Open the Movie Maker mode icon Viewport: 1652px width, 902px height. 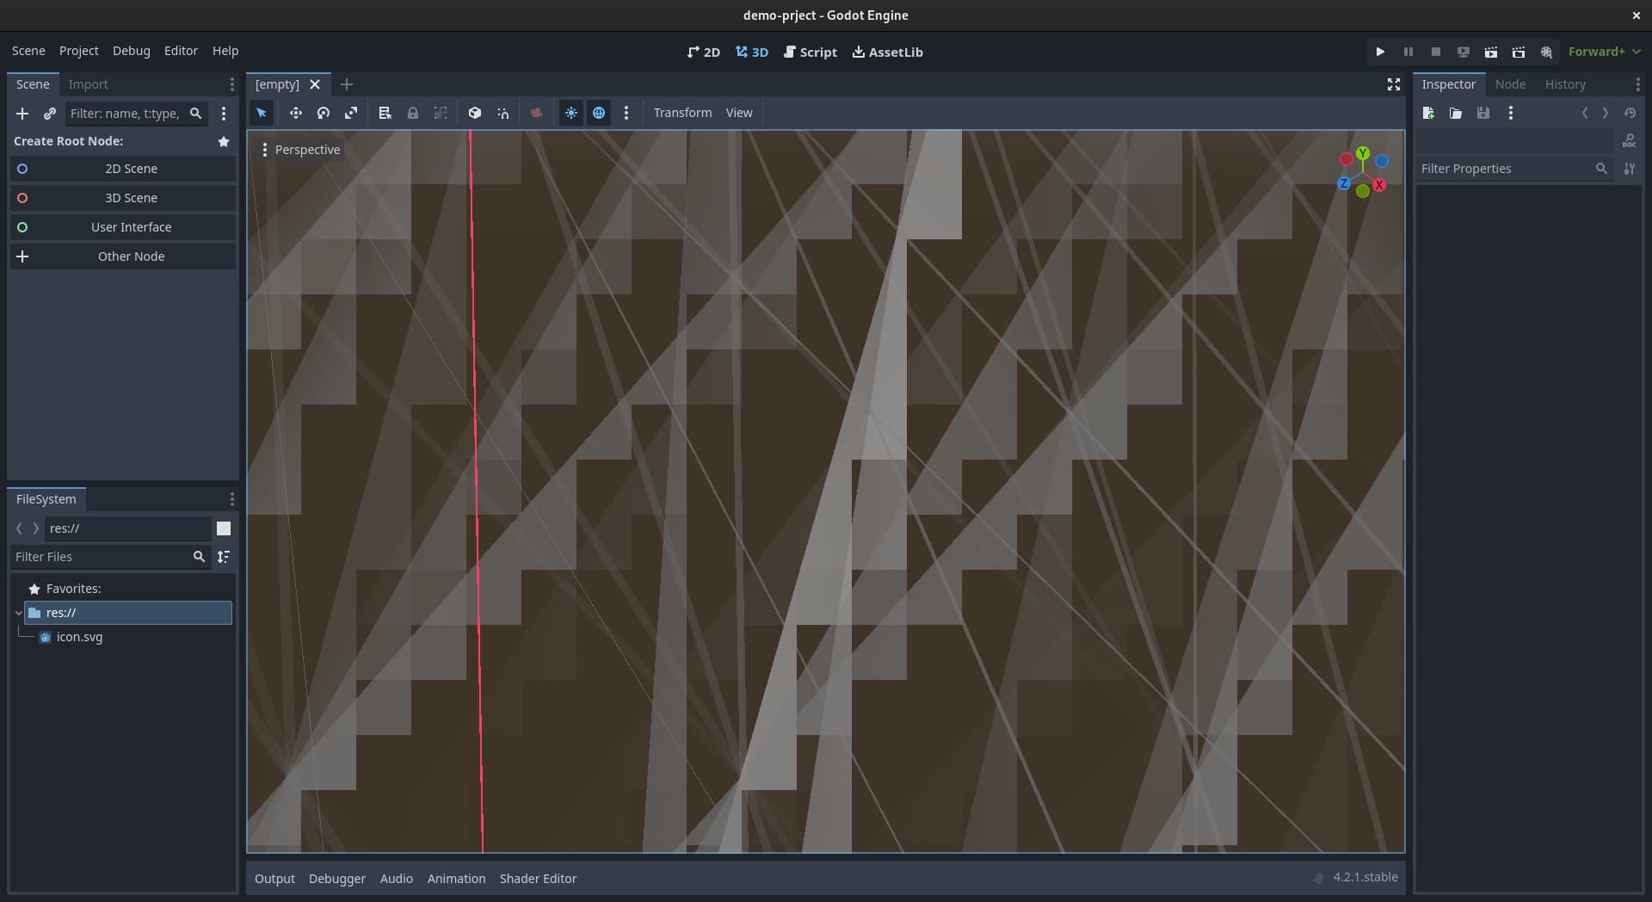[x=1546, y=52]
